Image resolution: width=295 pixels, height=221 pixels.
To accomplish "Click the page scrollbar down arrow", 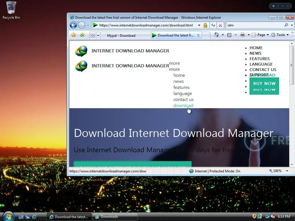I will point(292,164).
